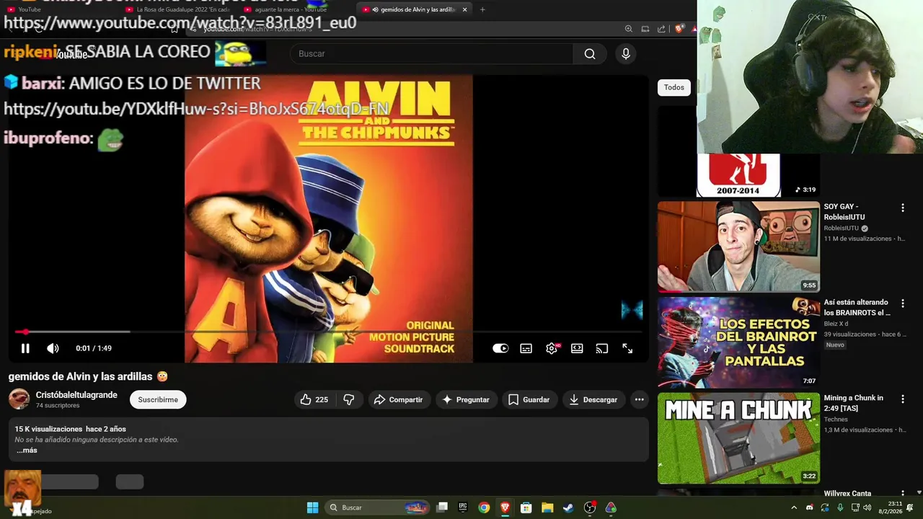Click the Discord icon in system tray
This screenshot has width=923, height=519.
(x=810, y=507)
